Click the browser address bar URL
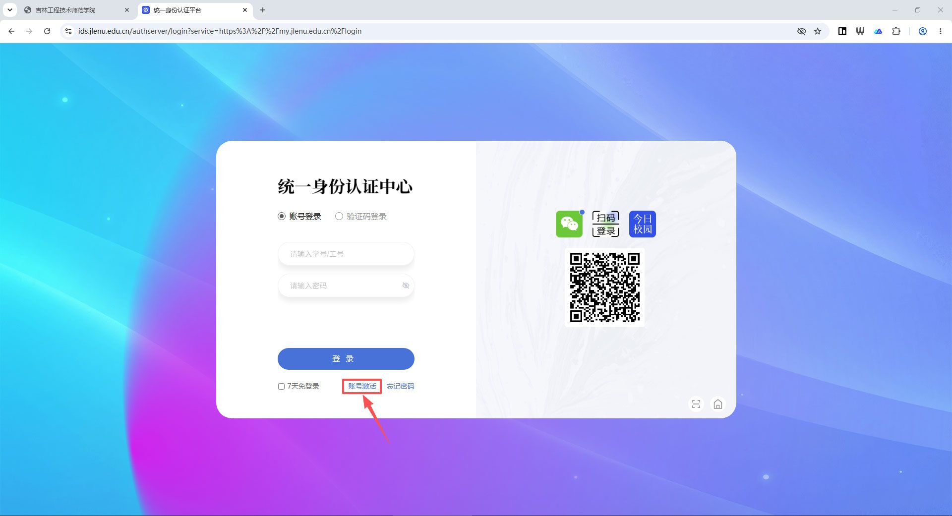The height and width of the screenshot is (516, 952). click(220, 31)
